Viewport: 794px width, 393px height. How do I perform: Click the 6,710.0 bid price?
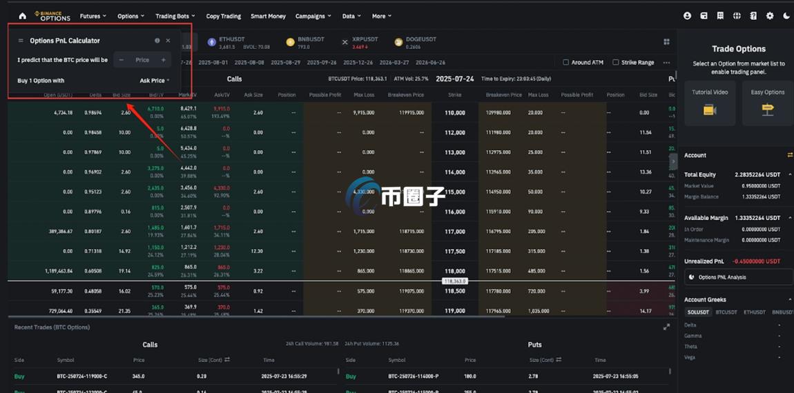point(155,109)
